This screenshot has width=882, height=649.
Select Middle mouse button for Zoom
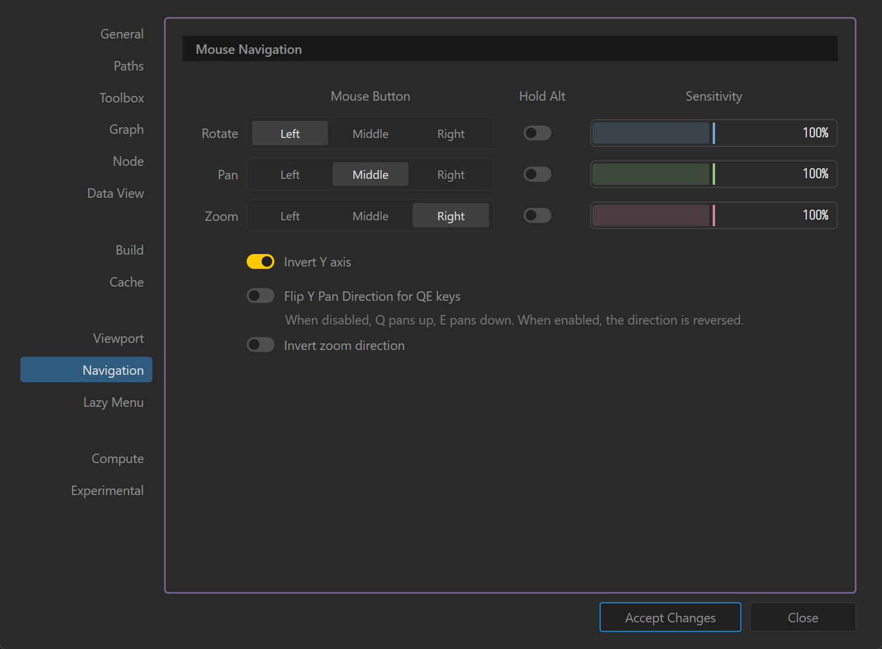[370, 216]
